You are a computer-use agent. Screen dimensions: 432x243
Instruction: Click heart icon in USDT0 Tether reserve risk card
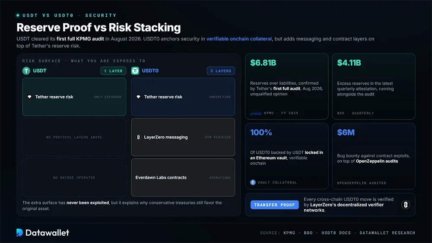(138, 97)
